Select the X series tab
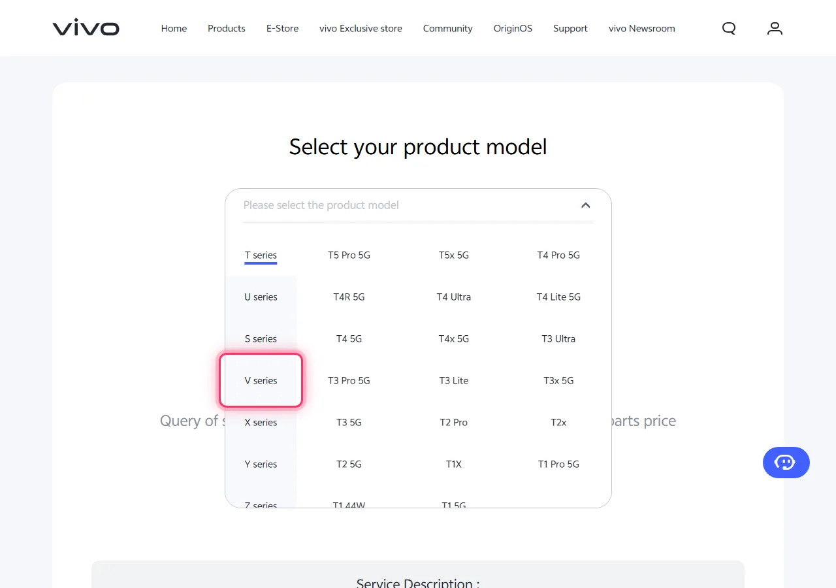Viewport: 836px width, 588px height. click(x=261, y=422)
